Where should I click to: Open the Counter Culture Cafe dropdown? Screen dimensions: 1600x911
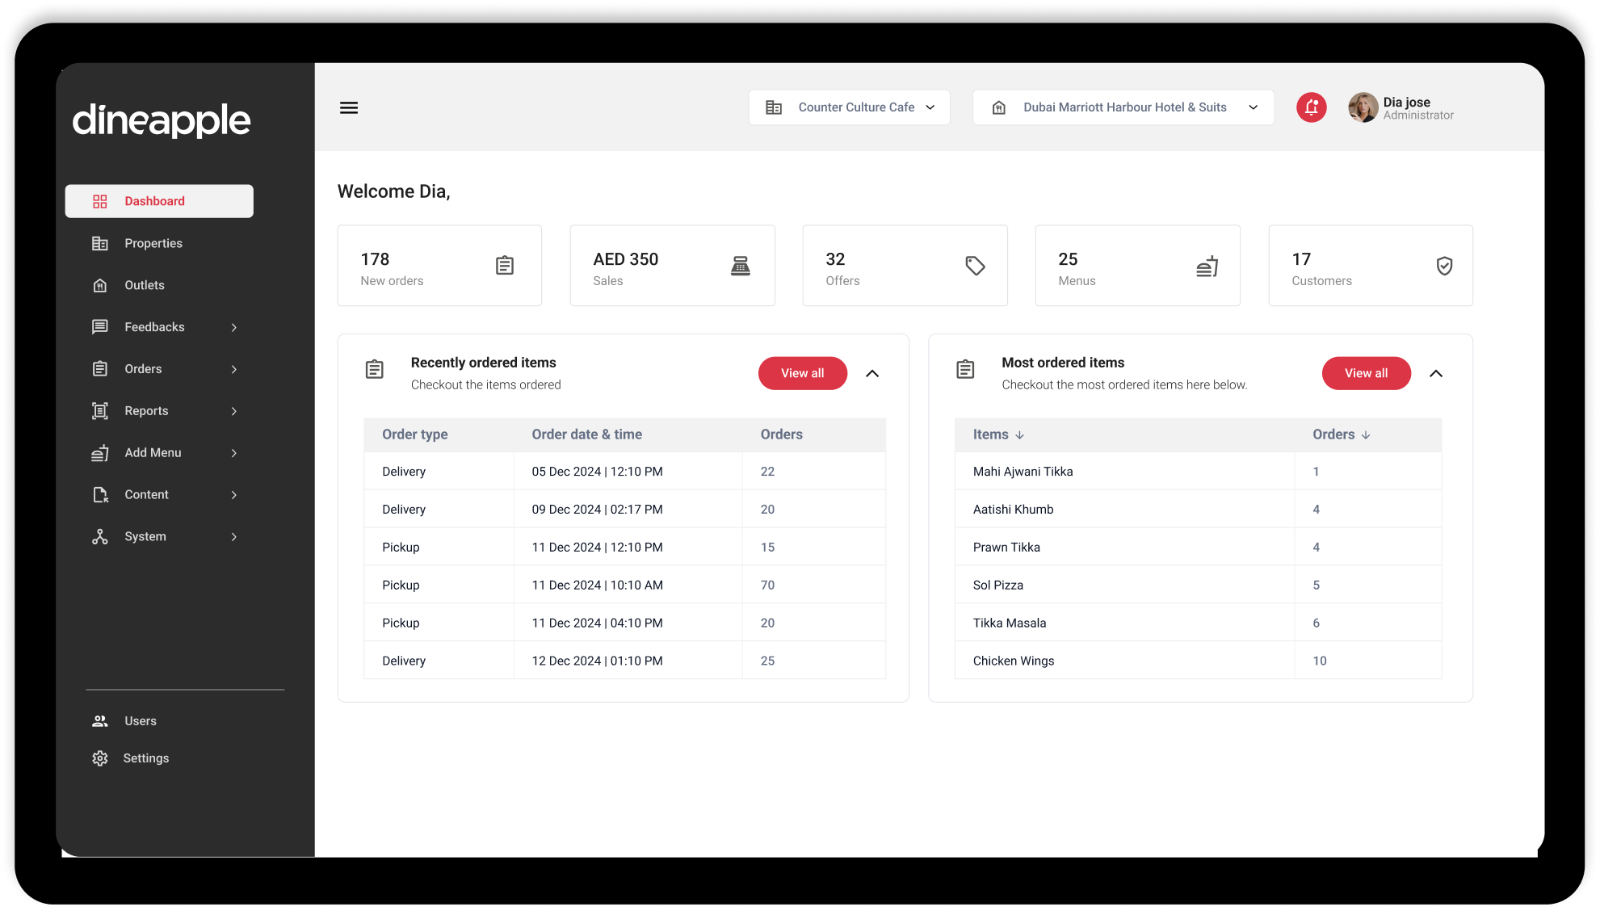(x=849, y=107)
